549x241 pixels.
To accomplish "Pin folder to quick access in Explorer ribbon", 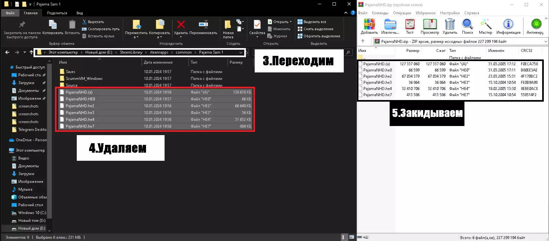I will [22, 29].
